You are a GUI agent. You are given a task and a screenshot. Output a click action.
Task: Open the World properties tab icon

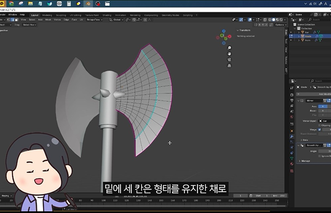click(292, 117)
